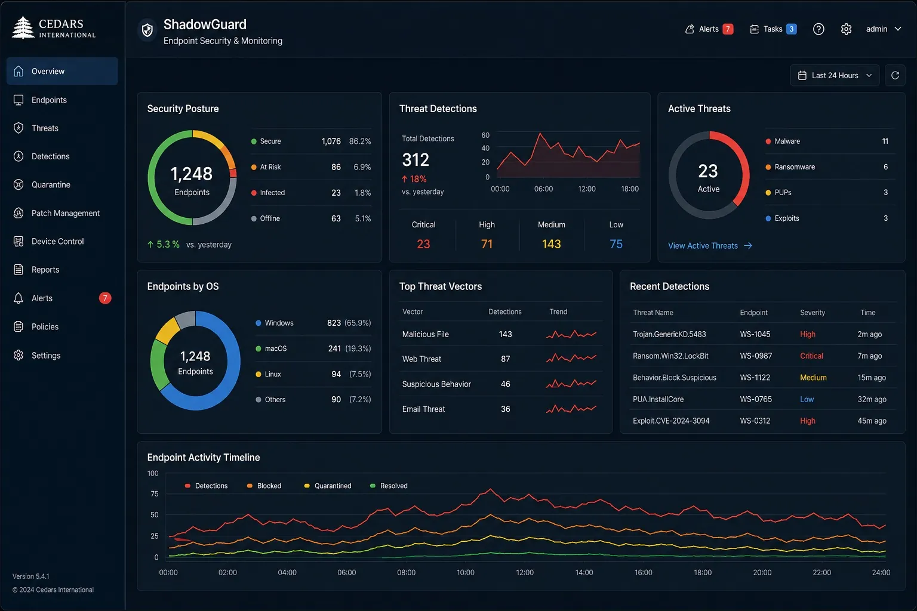Click the Critical count 23
The width and height of the screenshot is (917, 611).
[423, 244]
